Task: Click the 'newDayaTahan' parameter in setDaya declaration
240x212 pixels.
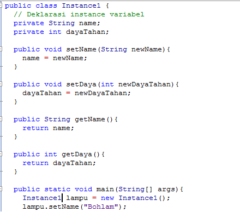Action: [x=145, y=84]
